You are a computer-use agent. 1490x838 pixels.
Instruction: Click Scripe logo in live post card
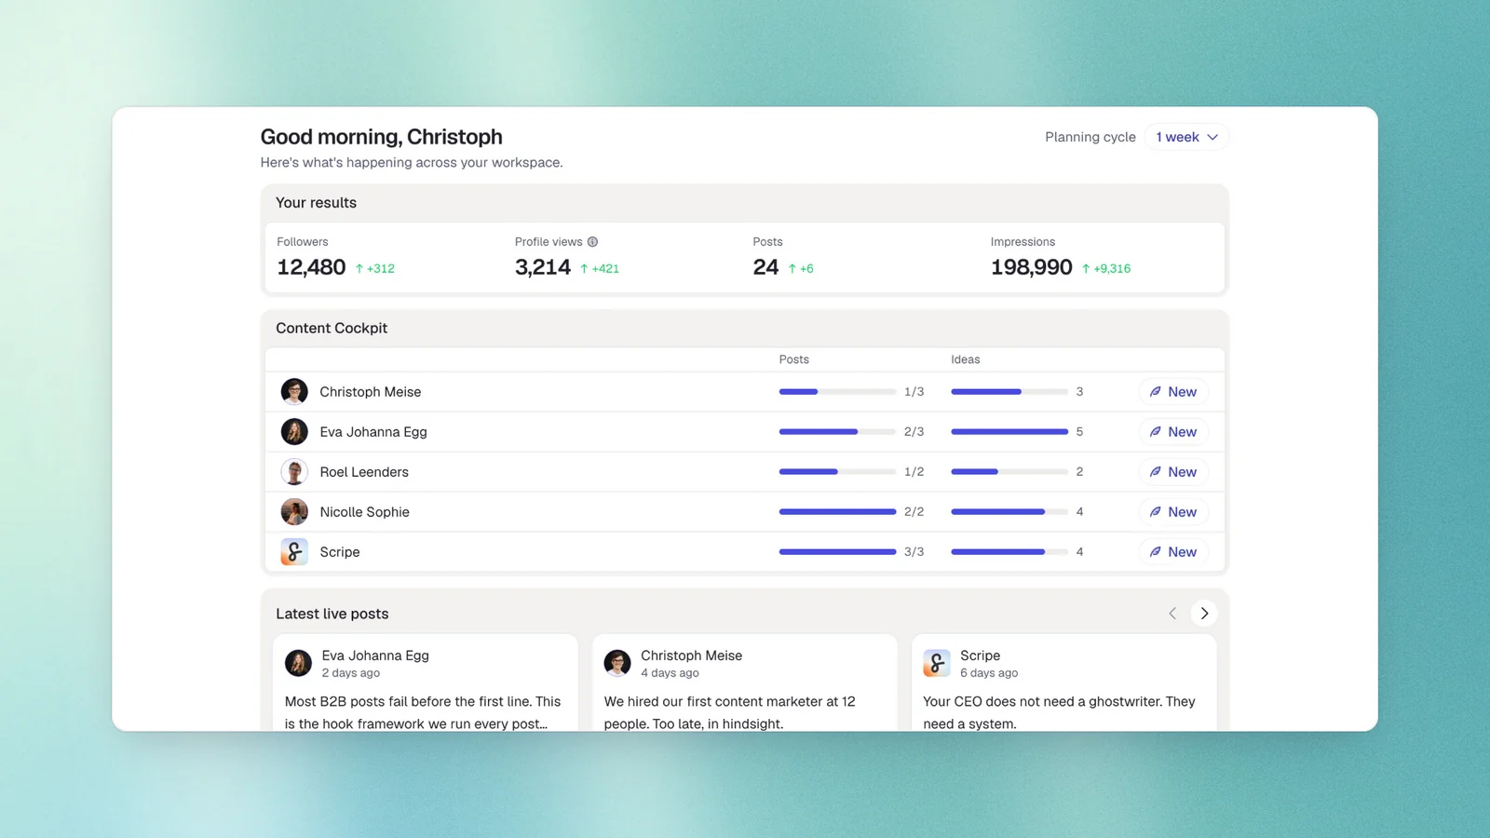pos(937,663)
